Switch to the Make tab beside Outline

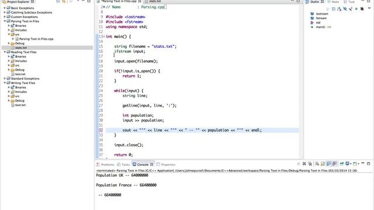pos(335,2)
